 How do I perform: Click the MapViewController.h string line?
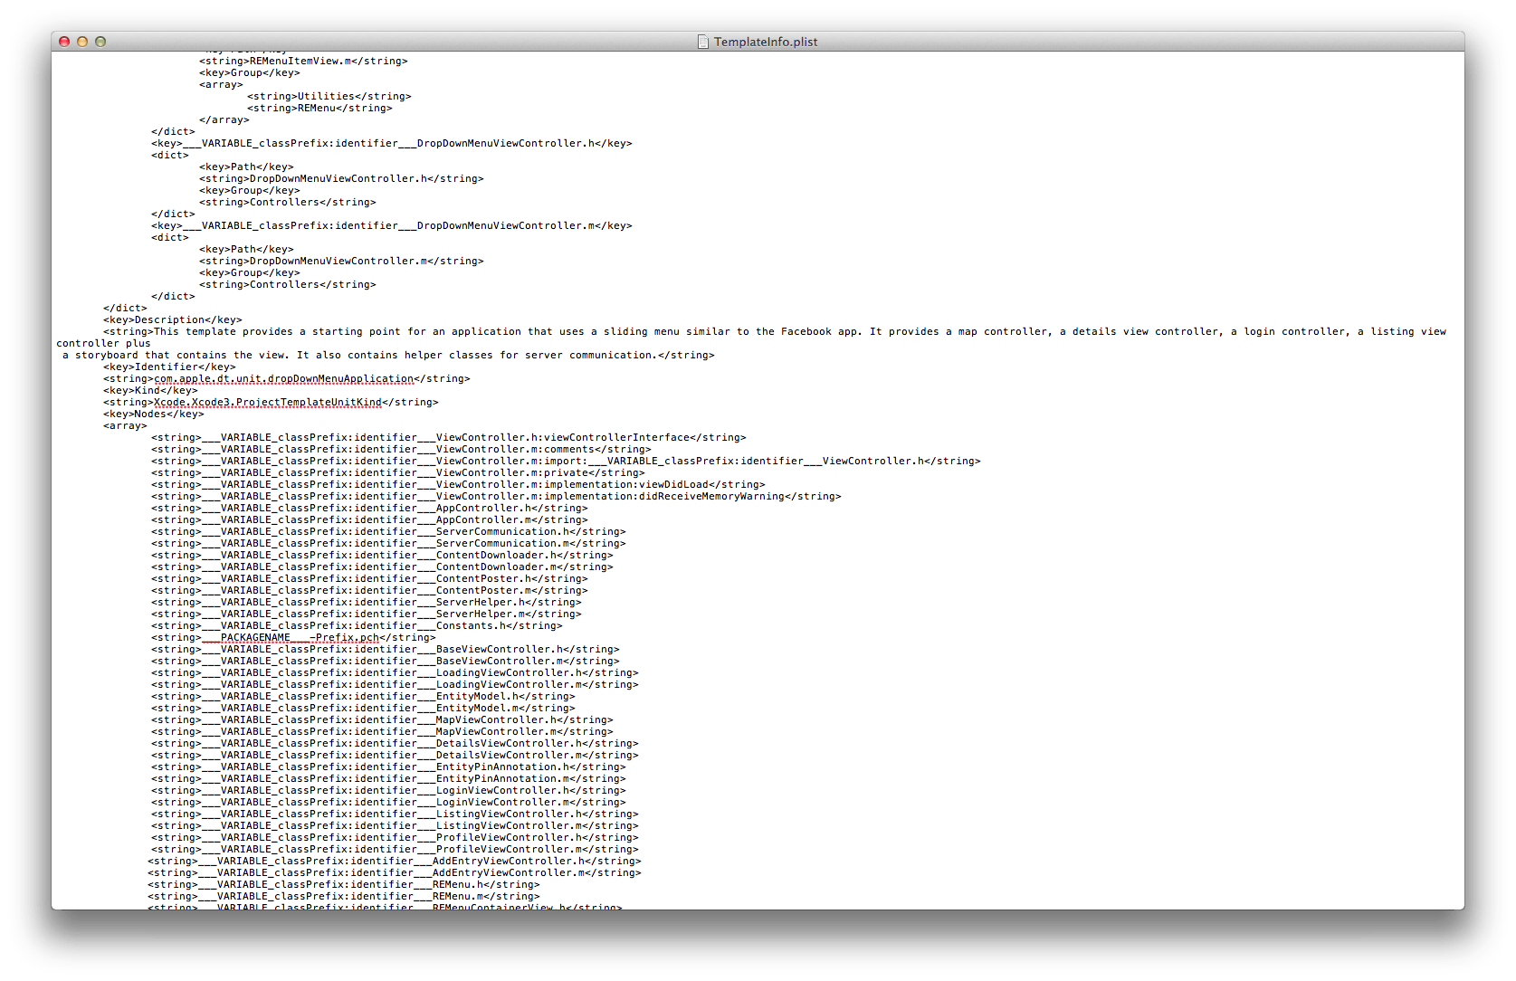(x=382, y=719)
